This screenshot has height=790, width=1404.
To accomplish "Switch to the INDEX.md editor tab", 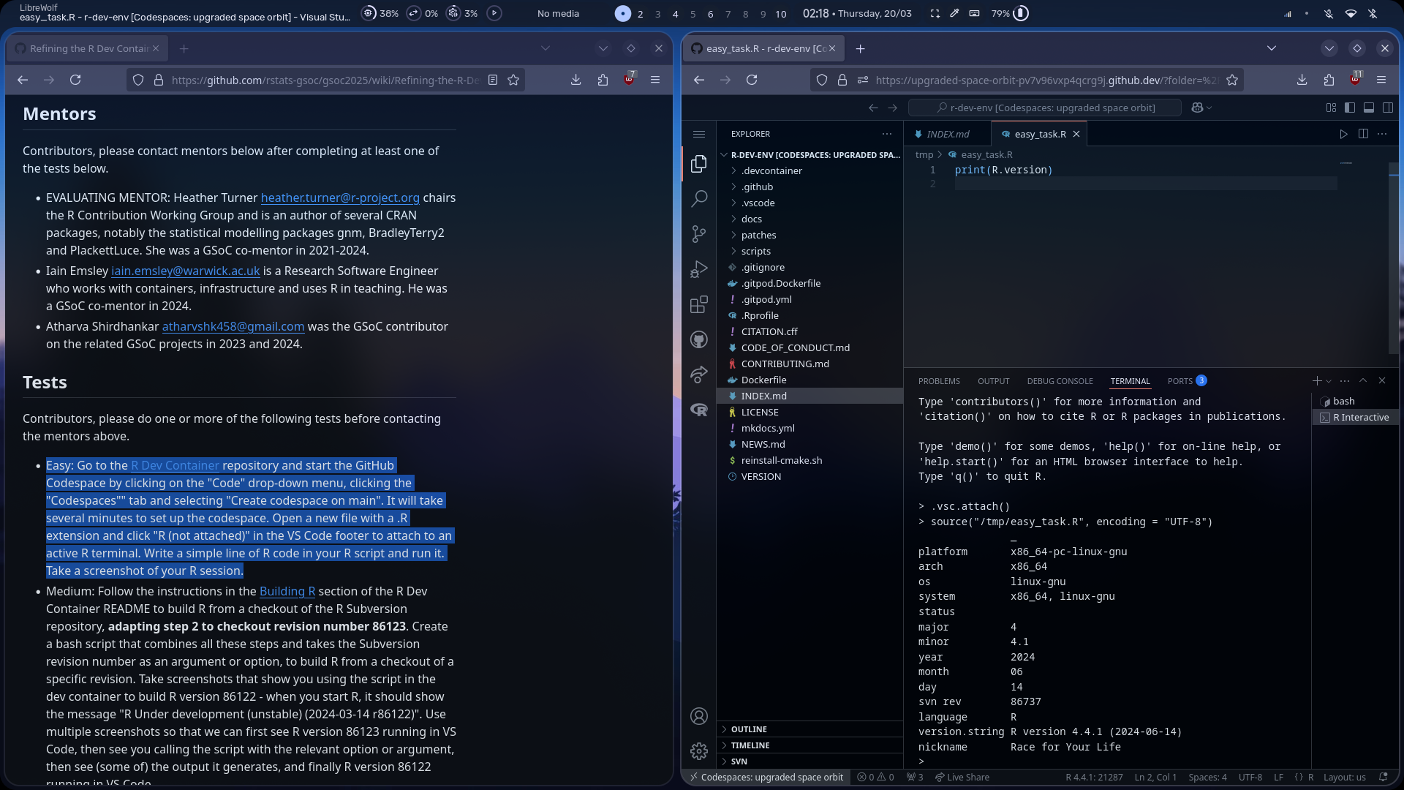I will (x=947, y=134).
